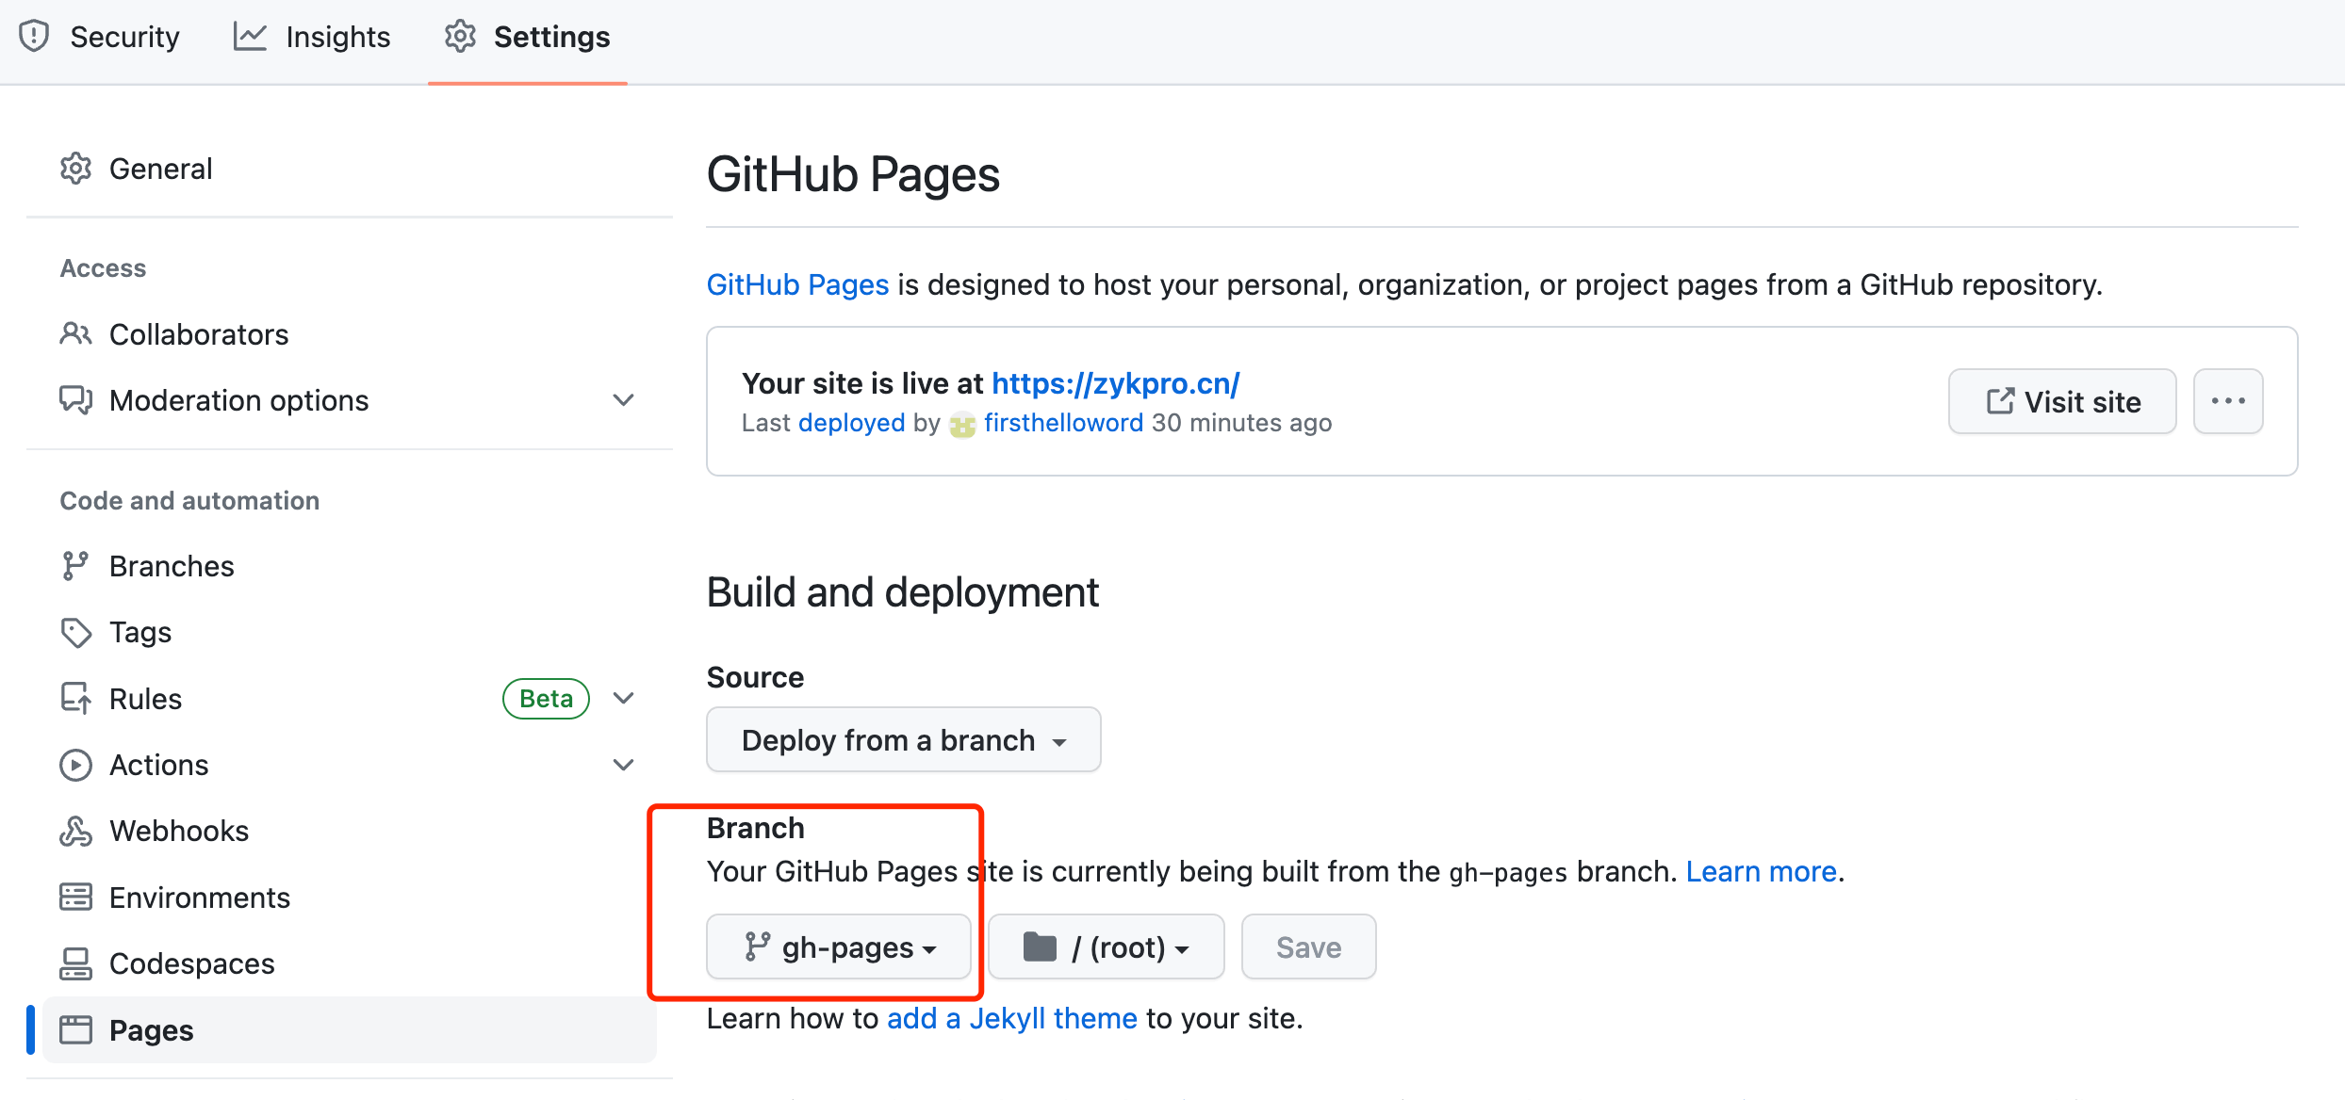This screenshot has width=2345, height=1100.
Task: Open the Deploy from a branch dropdown
Action: click(x=903, y=740)
